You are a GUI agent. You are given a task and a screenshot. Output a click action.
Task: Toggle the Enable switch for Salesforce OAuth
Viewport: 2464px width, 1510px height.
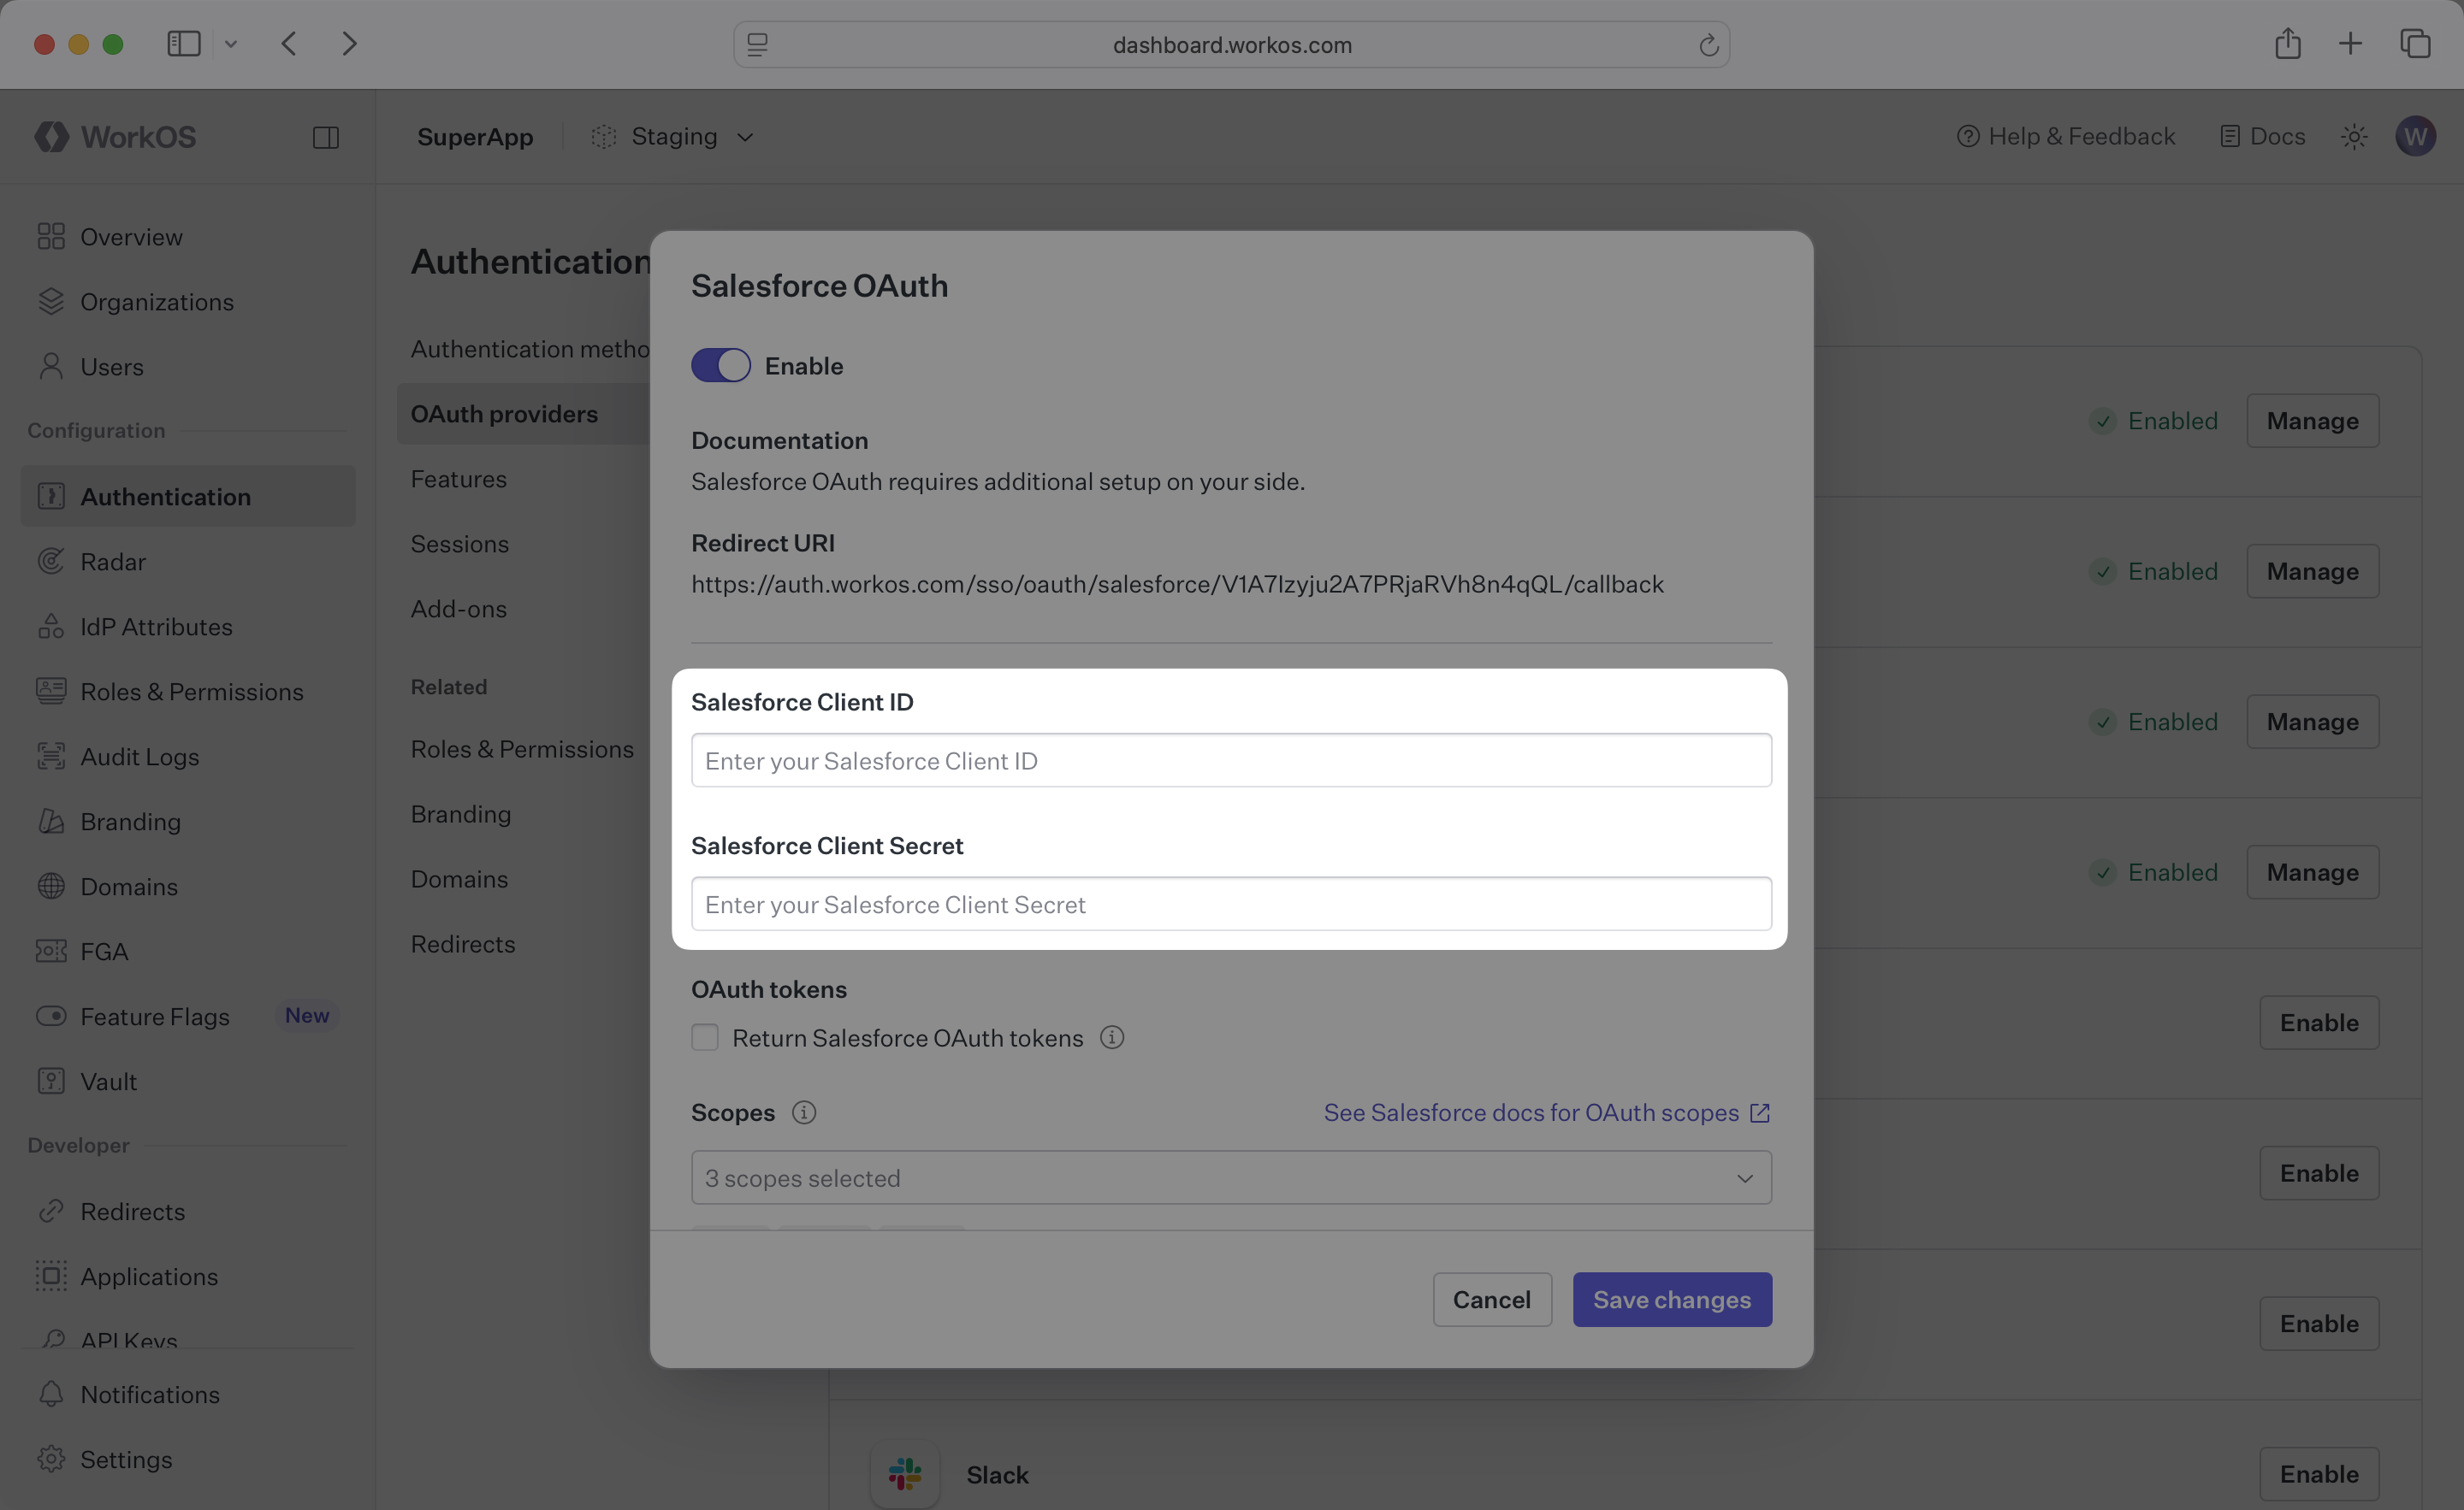(x=721, y=366)
